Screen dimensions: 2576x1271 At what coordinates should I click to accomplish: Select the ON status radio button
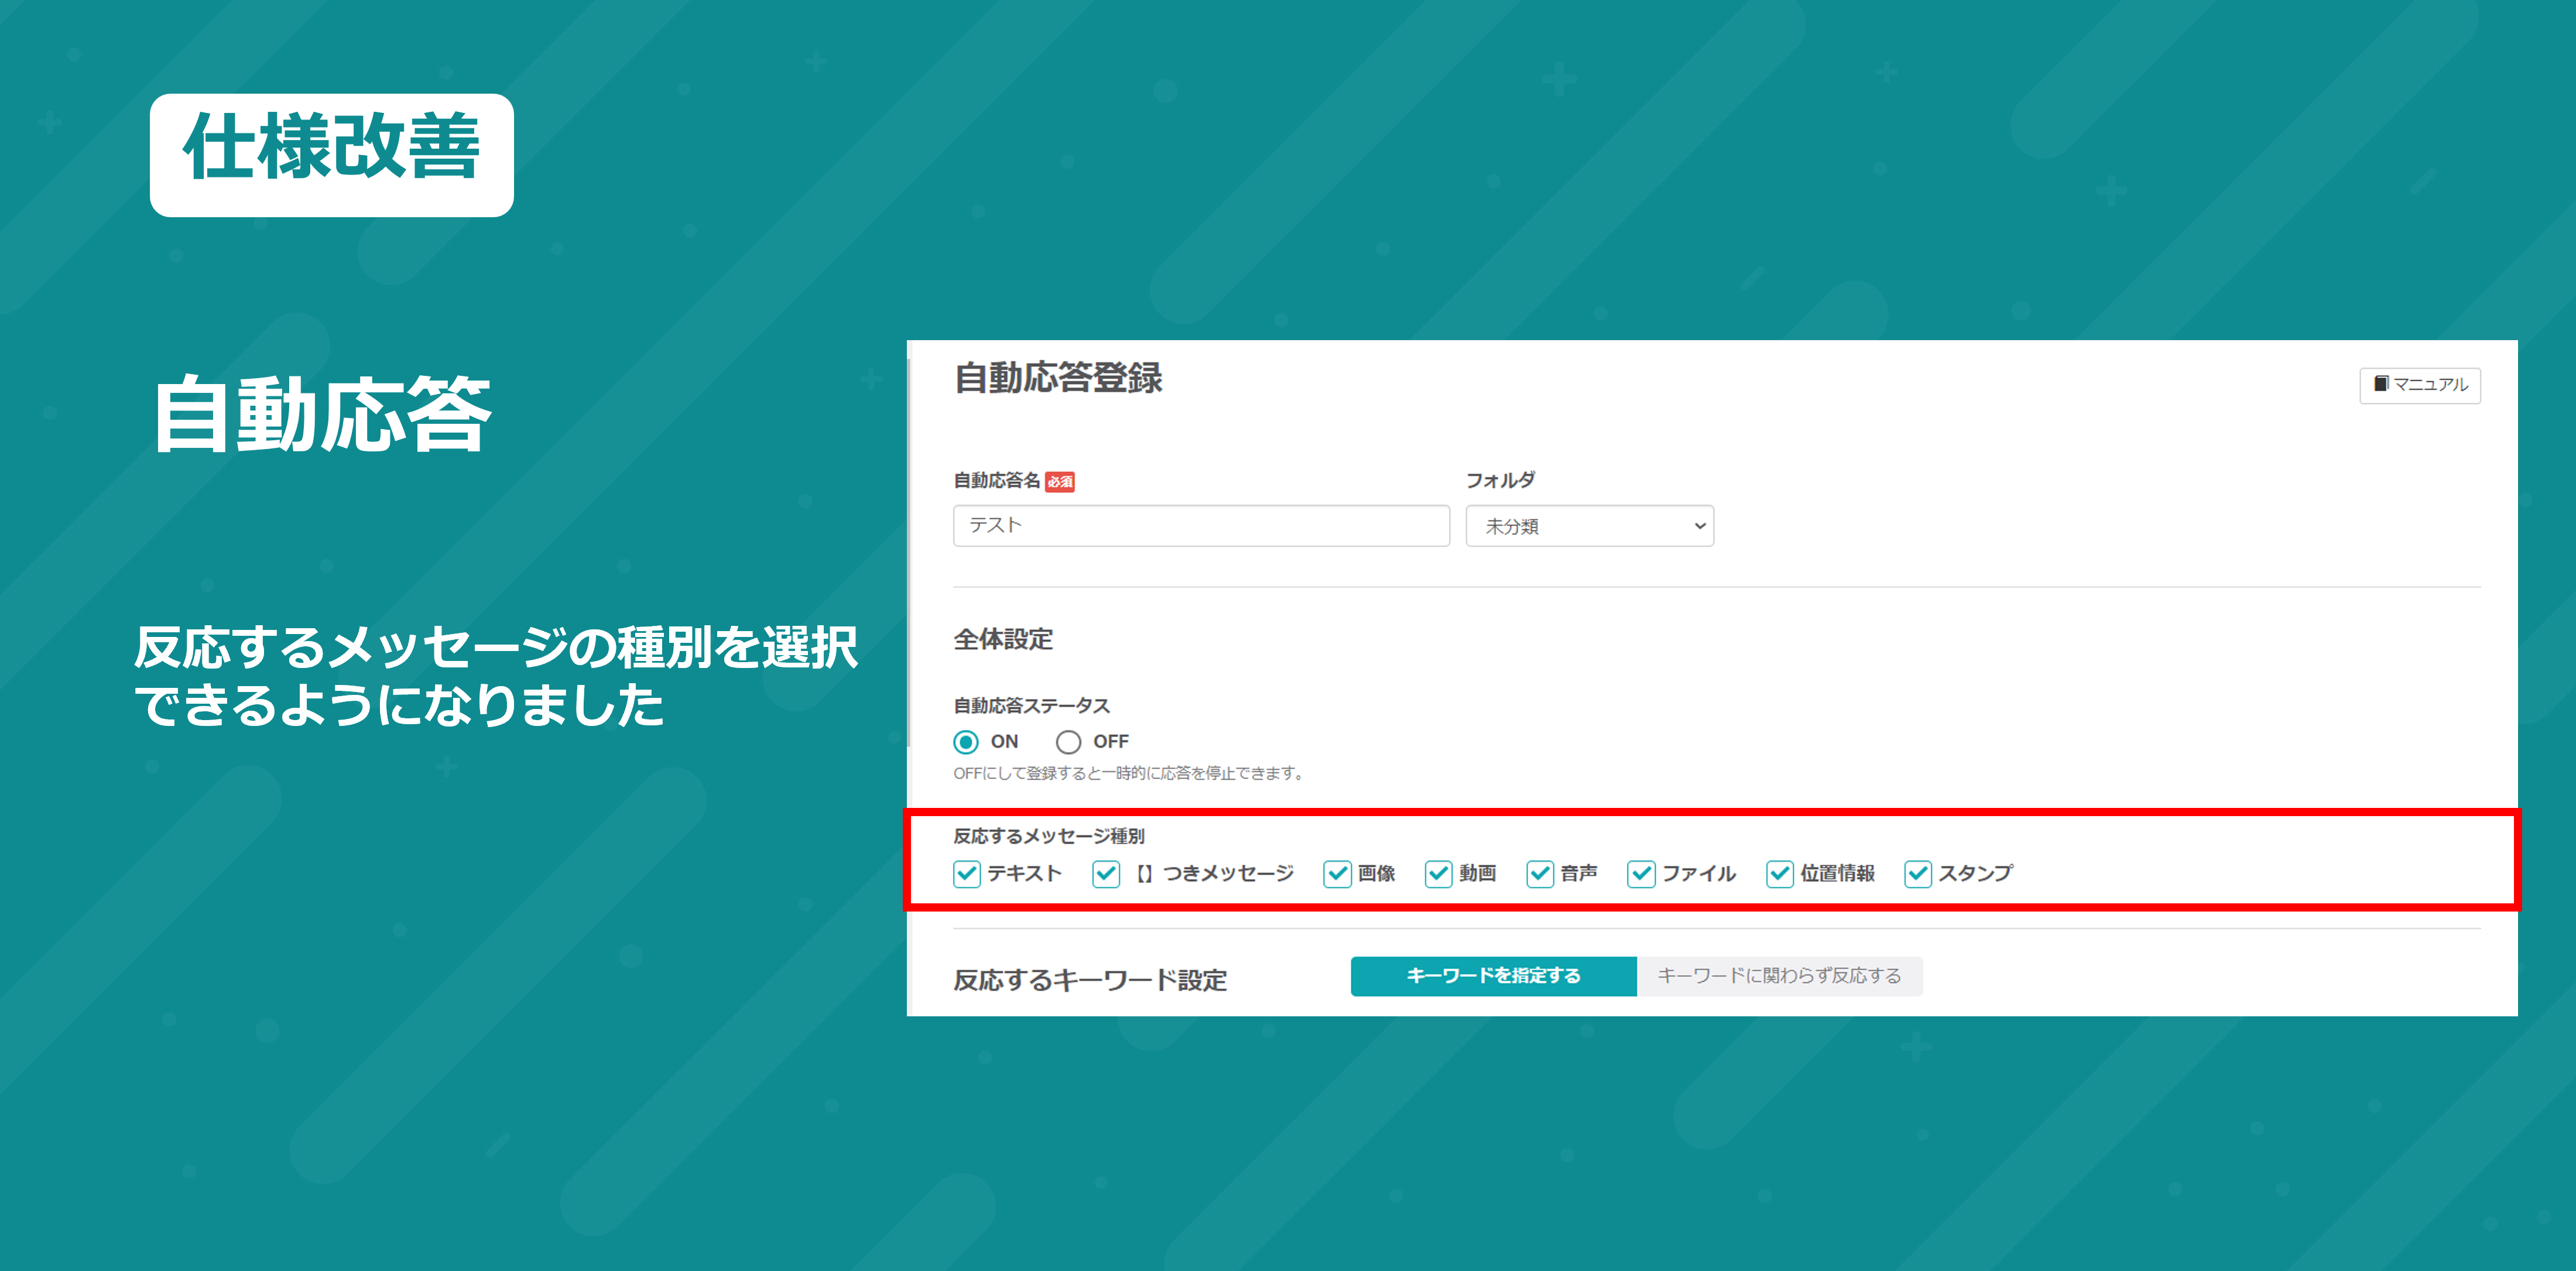(966, 742)
